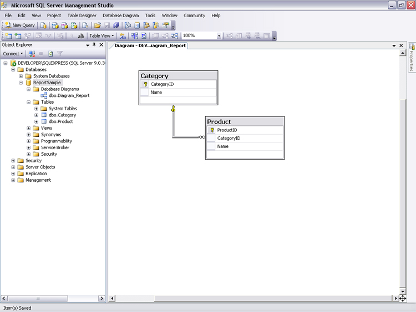Image resolution: width=416 pixels, height=312 pixels.
Task: Select the ProductID column in Product table
Action: pos(245,130)
